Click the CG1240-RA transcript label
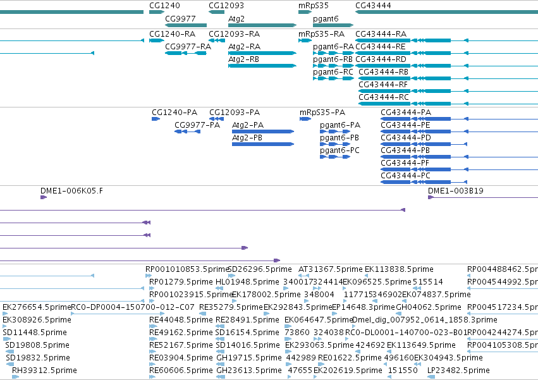 172,34
